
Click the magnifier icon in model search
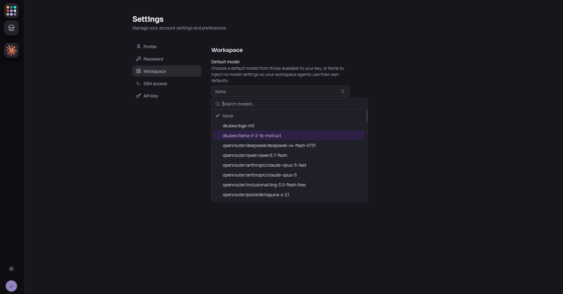pos(218,104)
